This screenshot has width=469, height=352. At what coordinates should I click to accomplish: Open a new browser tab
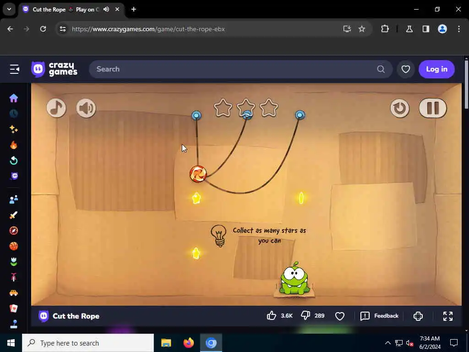click(134, 9)
